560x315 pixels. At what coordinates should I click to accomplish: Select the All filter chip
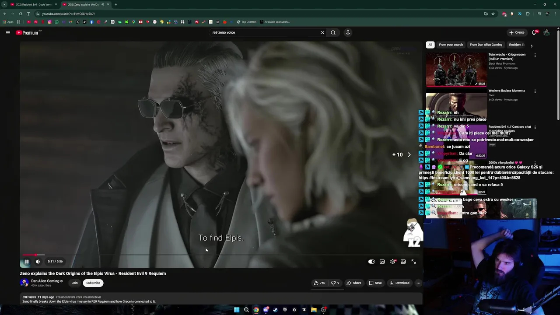[430, 45]
